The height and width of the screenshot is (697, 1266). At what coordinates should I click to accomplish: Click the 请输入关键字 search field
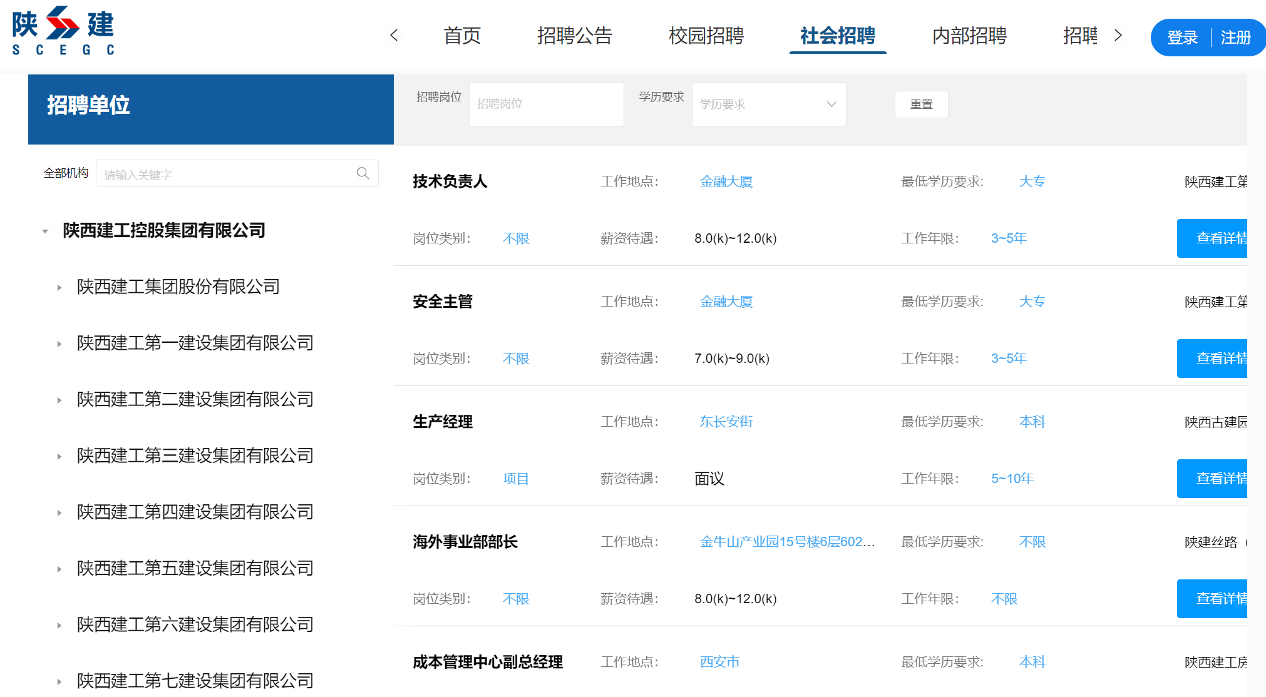point(237,173)
